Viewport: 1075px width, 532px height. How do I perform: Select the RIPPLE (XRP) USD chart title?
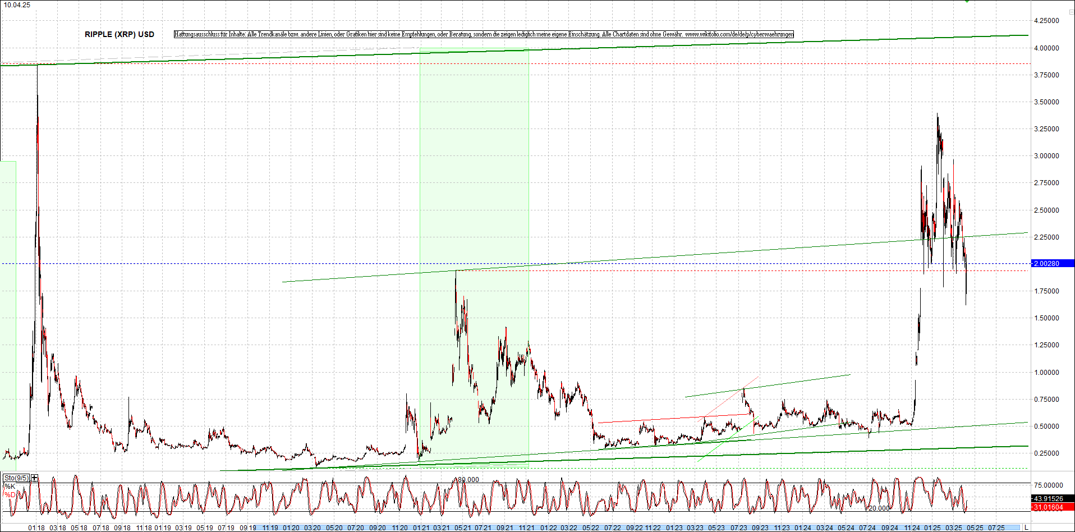(119, 34)
